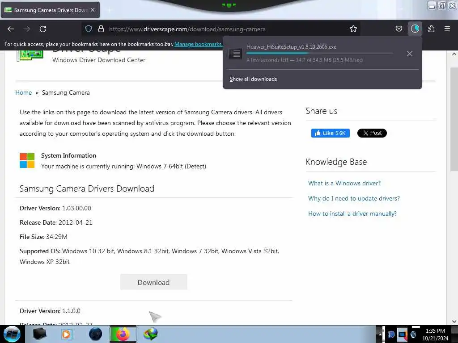Toggle the downloads panel button
The image size is (458, 343).
point(415,29)
